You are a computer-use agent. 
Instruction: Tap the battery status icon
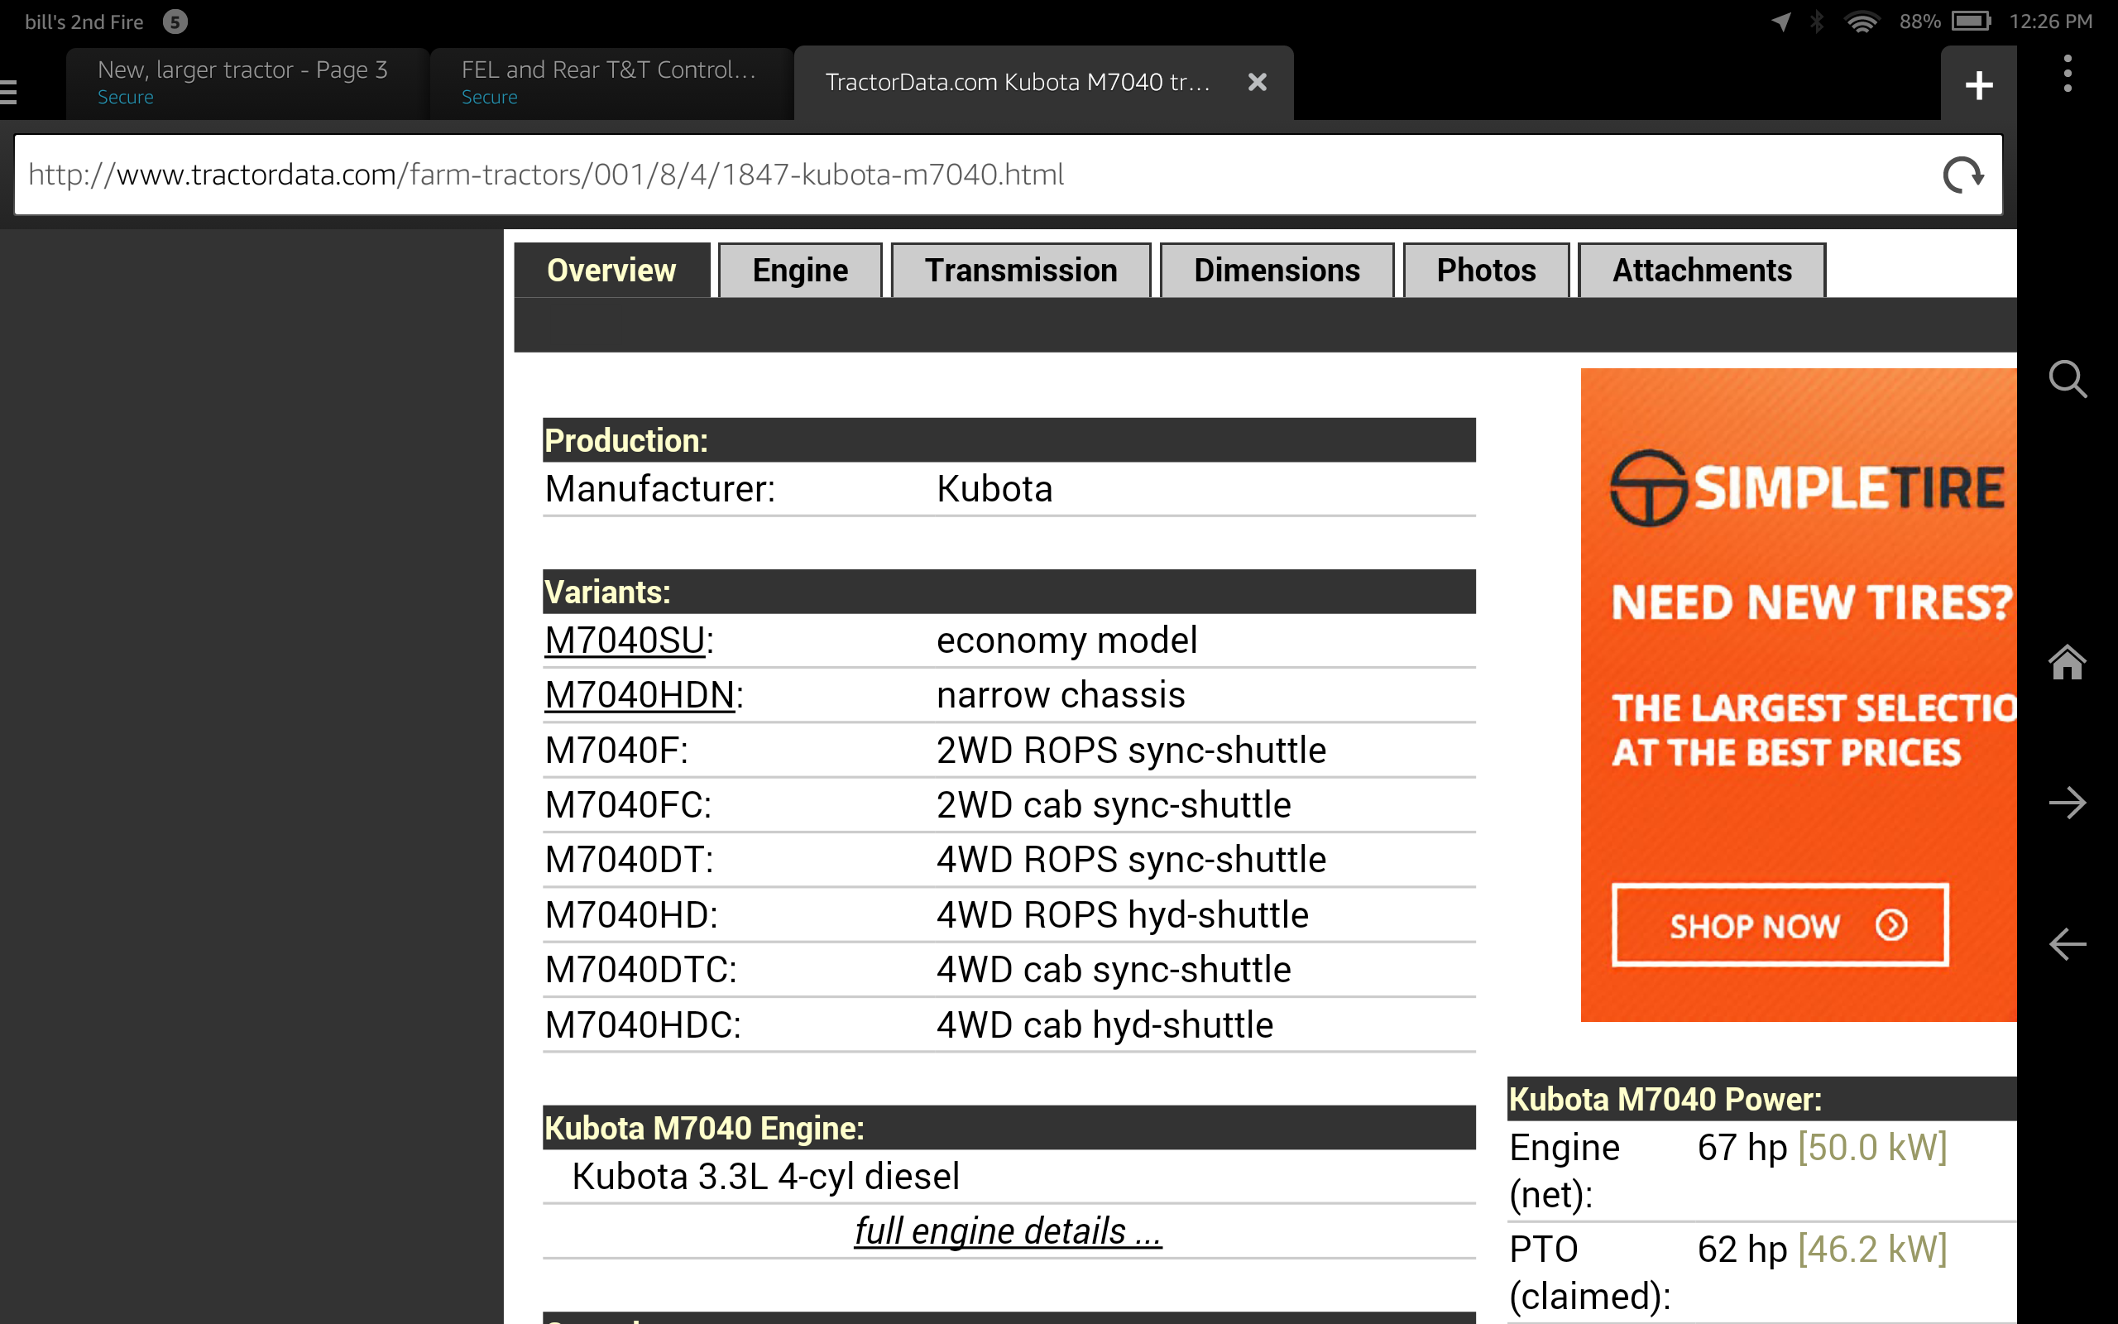pos(1971,21)
